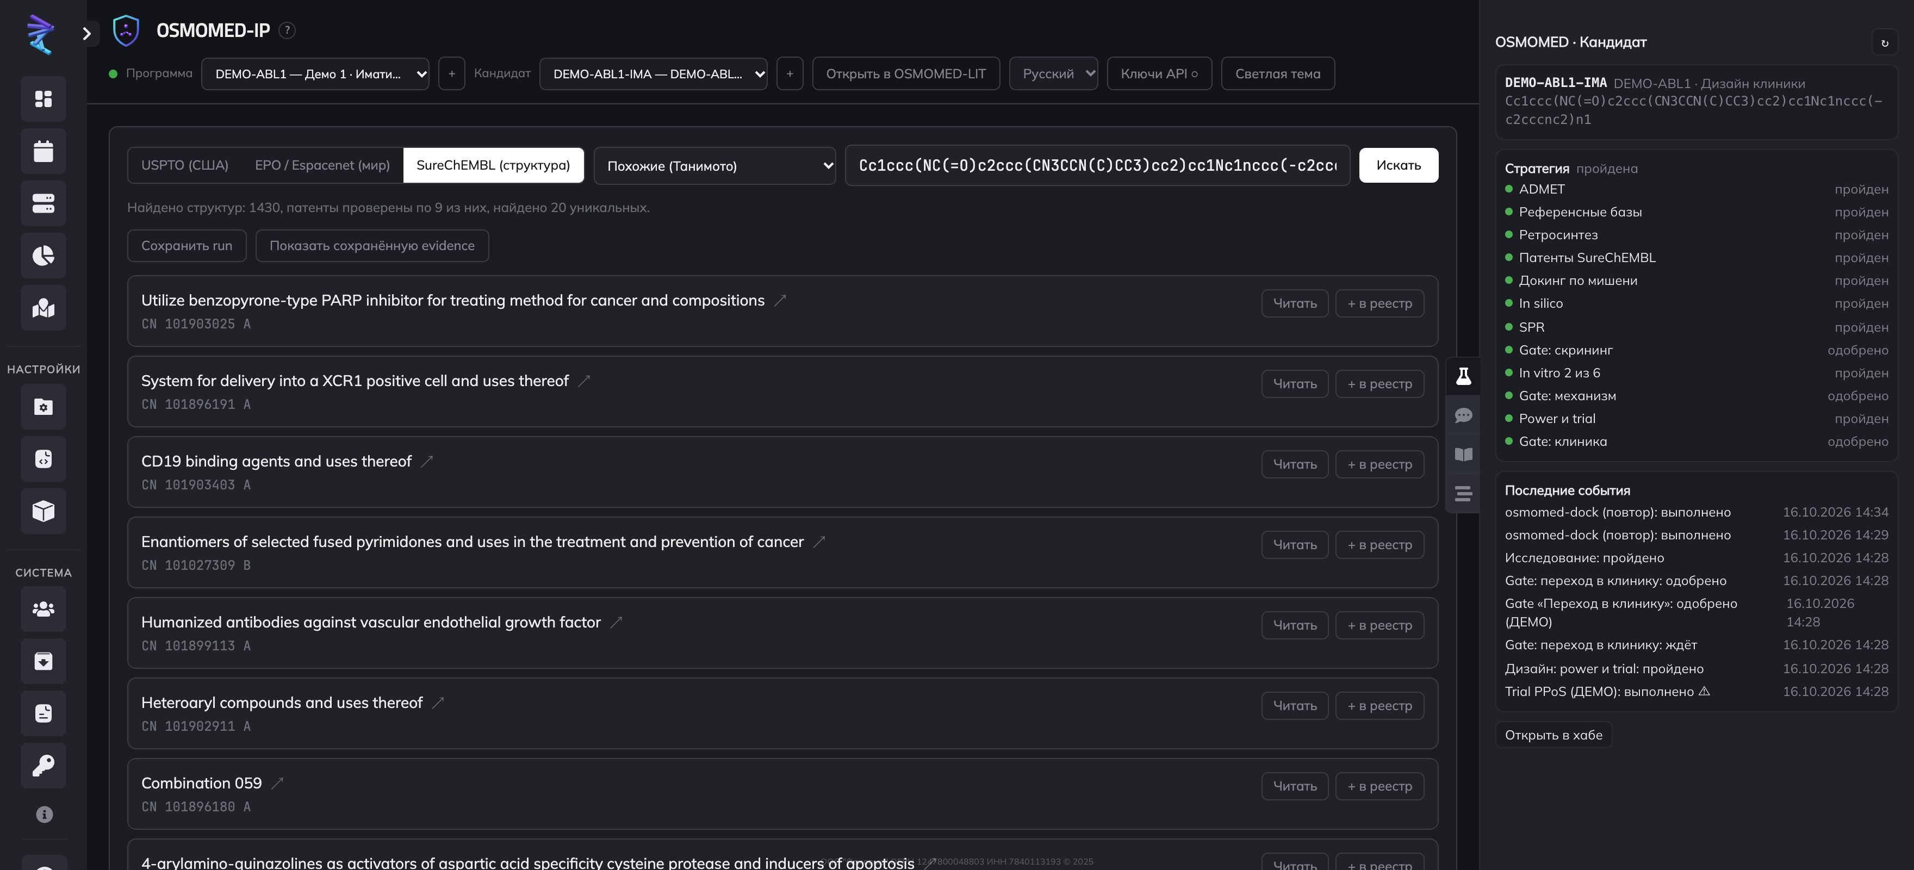Click Показать сохранённую evidence button
Viewport: 1914px width, 870px height.
point(371,246)
